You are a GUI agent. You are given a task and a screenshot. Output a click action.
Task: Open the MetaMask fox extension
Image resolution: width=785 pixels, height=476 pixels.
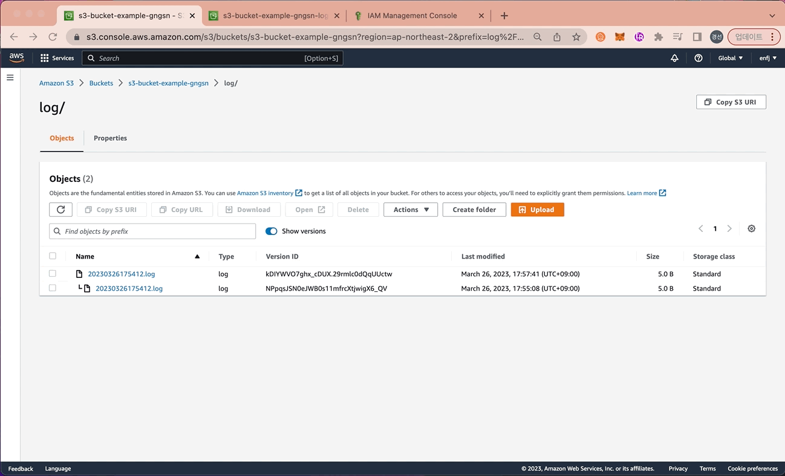tap(620, 37)
